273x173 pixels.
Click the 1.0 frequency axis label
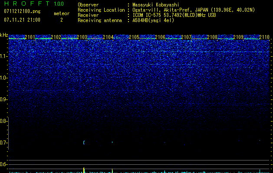(3, 78)
